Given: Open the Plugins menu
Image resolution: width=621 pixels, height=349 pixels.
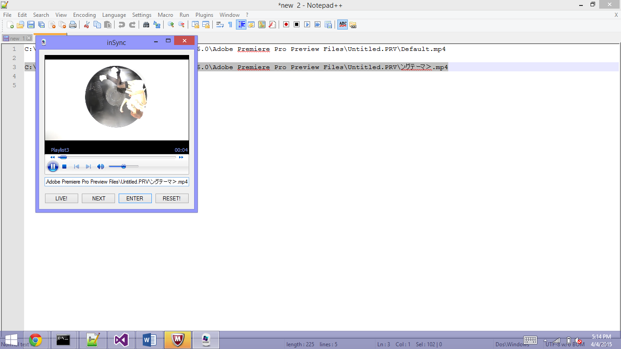Looking at the screenshot, I should [204, 15].
